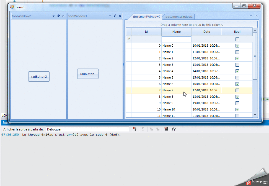Select cell 'Name 3'
The image size is (269, 186).
point(177,65)
